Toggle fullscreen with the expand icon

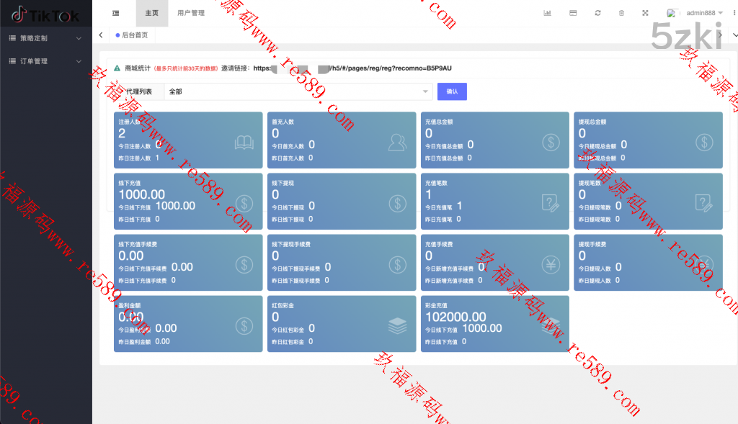(x=645, y=13)
